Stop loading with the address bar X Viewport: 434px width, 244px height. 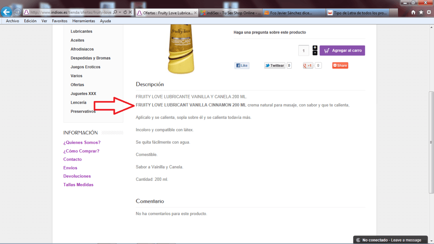click(130, 12)
